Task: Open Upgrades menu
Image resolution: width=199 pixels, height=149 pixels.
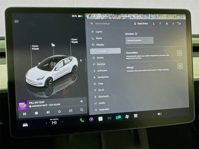Action: (x=102, y=110)
